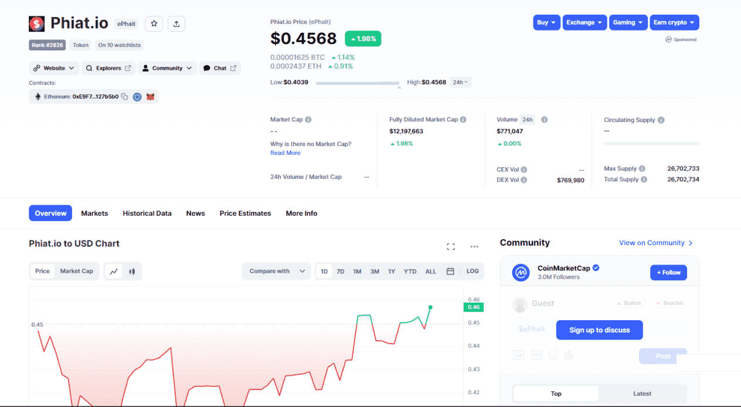Expand the chart to fullscreen
This screenshot has width=741, height=407.
(451, 247)
